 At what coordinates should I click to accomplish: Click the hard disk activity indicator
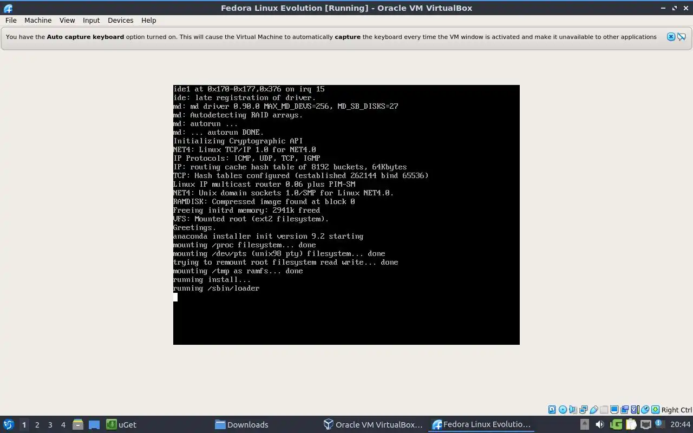[x=552, y=410]
